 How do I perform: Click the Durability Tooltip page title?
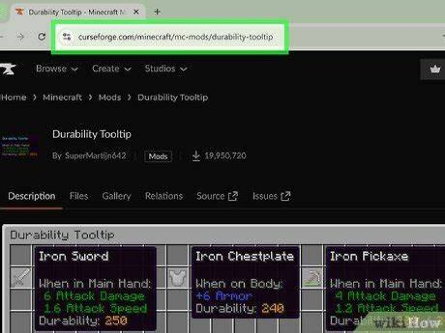tap(91, 134)
